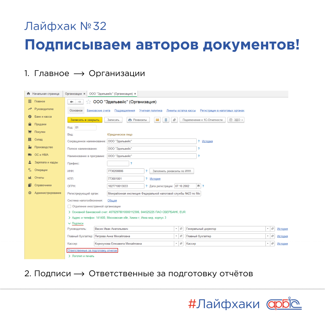
Task: Open Генеральный директор position card icon
Action: [273, 229]
